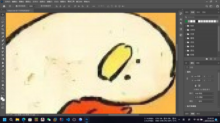Select the Gradient tool
Viewport: 220px width, 123px height.
[3, 59]
